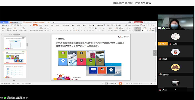Viewport: 195px width, 100px height.
Task: Click the help question mark icon
Action: click(x=148, y=25)
